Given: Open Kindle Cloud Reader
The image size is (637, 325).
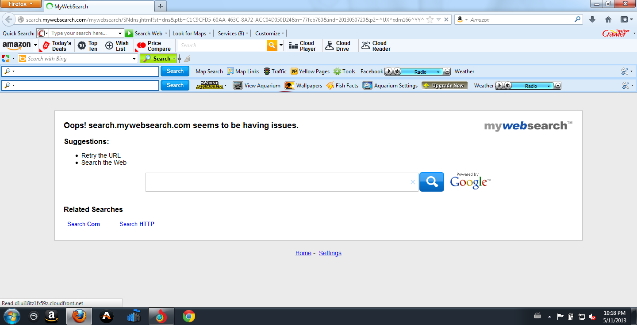Looking at the screenshot, I should pyautogui.click(x=376, y=46).
